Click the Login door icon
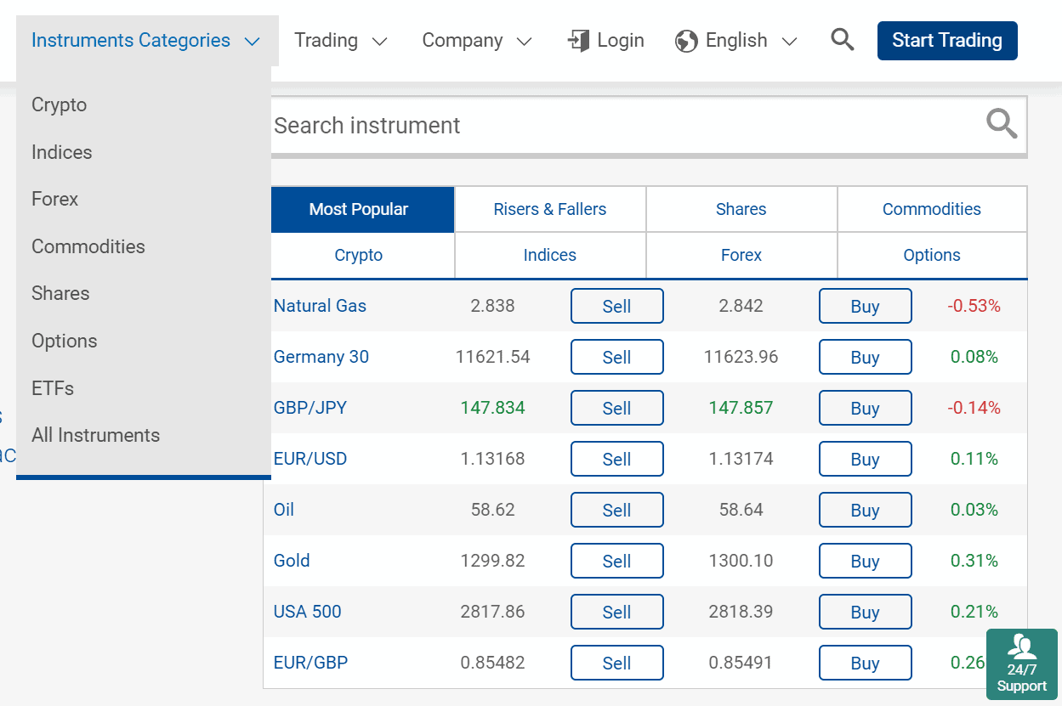 (x=579, y=40)
